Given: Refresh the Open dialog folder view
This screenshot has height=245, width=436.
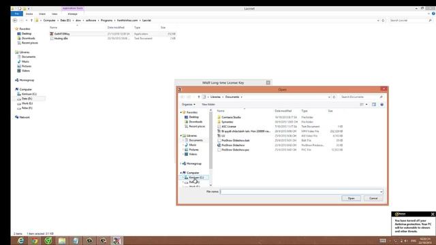Looking at the screenshot, I should tap(334, 97).
